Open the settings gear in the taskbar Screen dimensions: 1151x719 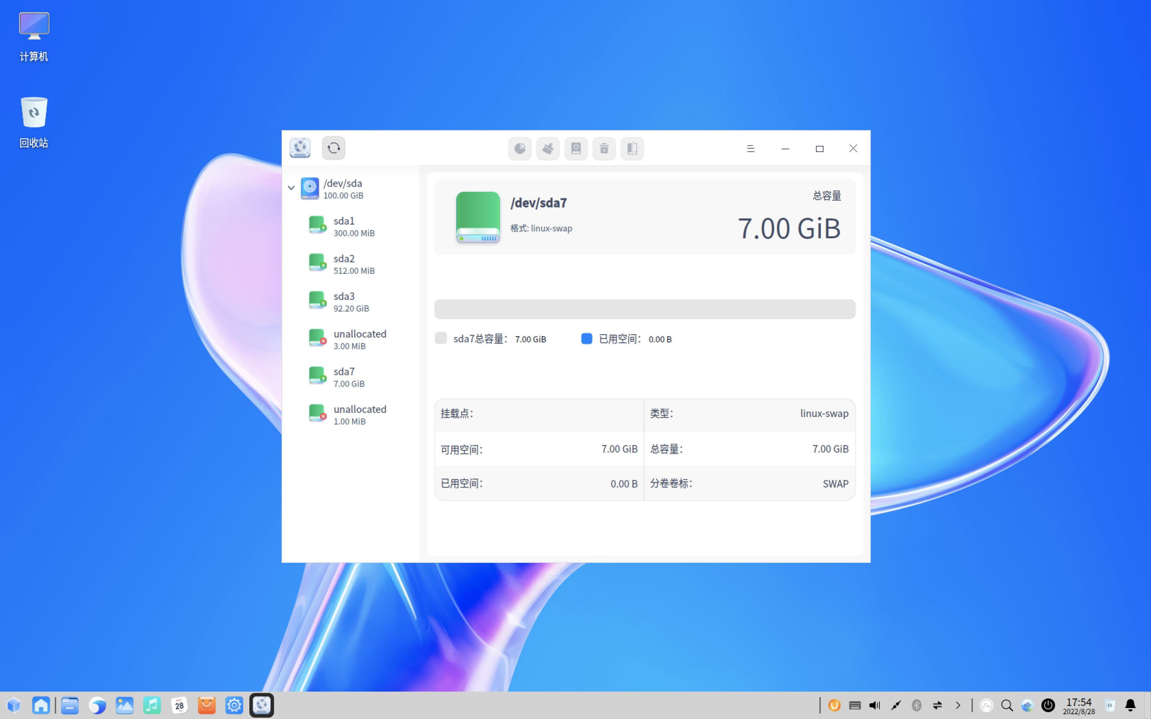234,705
